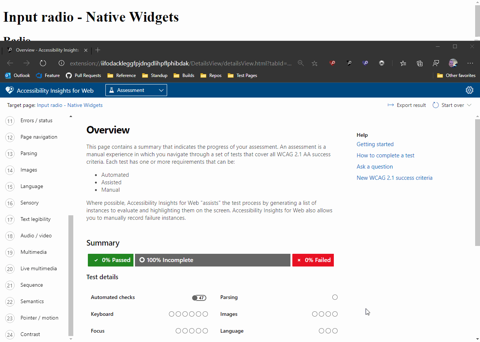Click the main content vertical scrollbar
480x342 pixels.
pyautogui.click(x=477, y=182)
